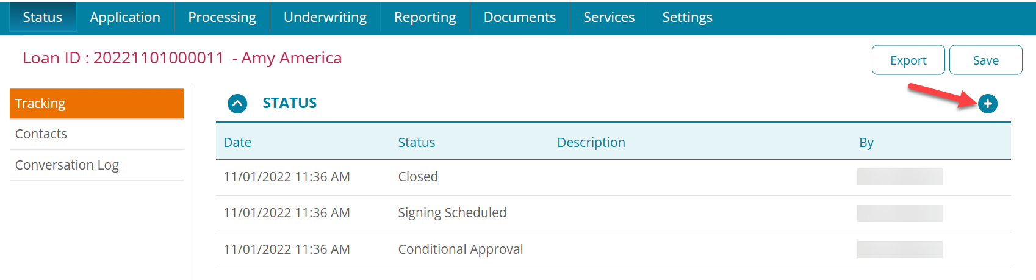The height and width of the screenshot is (280, 1036).
Task: Select the Documents tab
Action: 520,17
